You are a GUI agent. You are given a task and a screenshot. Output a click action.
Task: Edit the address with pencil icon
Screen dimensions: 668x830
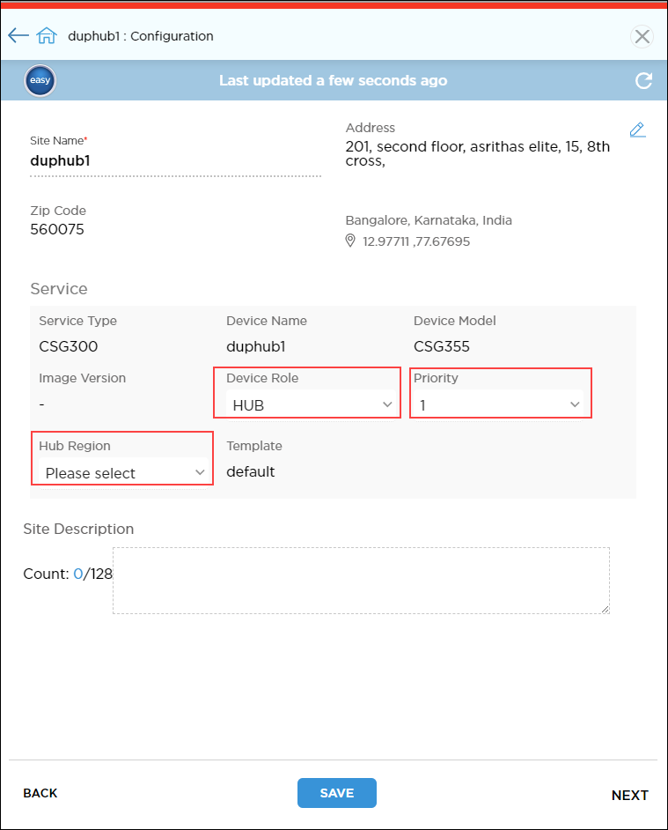pyautogui.click(x=637, y=130)
